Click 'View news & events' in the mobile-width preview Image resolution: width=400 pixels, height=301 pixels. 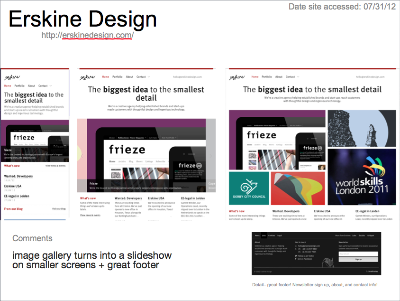coord(56,166)
